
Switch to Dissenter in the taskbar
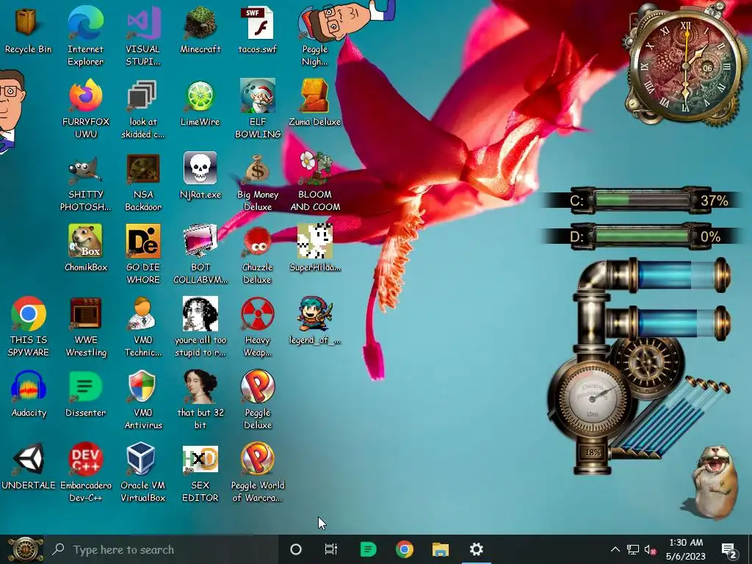[368, 549]
